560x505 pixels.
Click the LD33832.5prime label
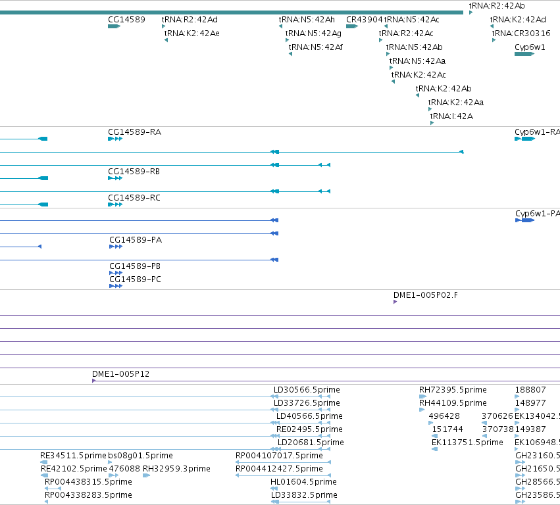pos(304,495)
